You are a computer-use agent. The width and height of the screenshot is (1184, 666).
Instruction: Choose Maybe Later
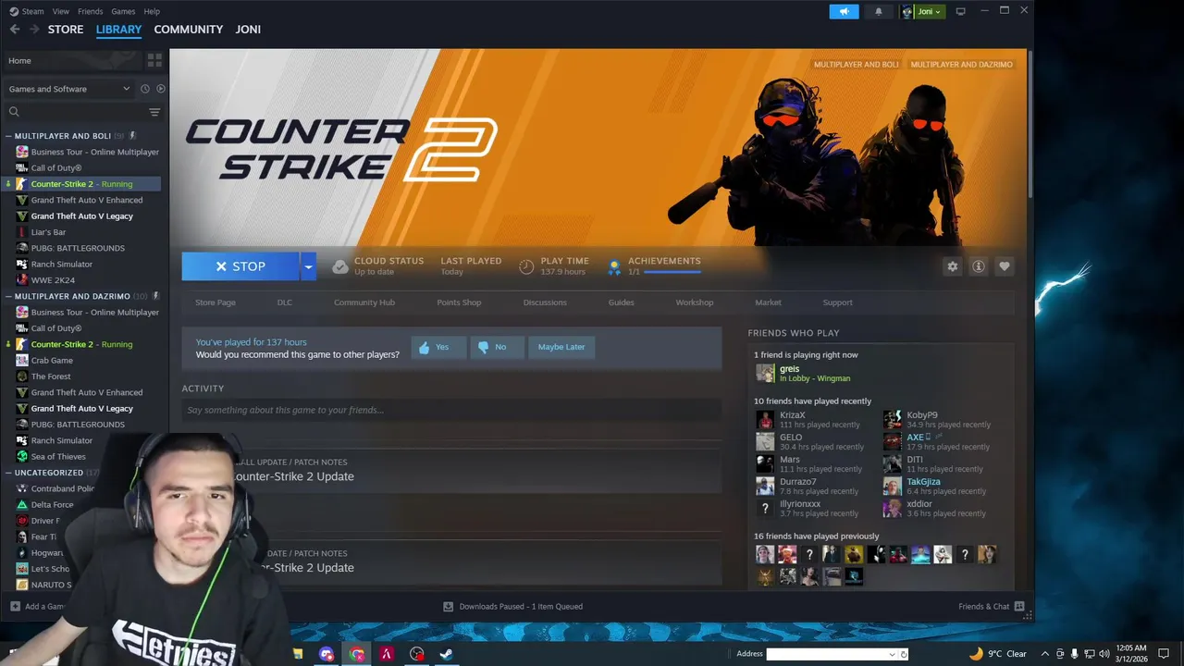[x=561, y=347]
